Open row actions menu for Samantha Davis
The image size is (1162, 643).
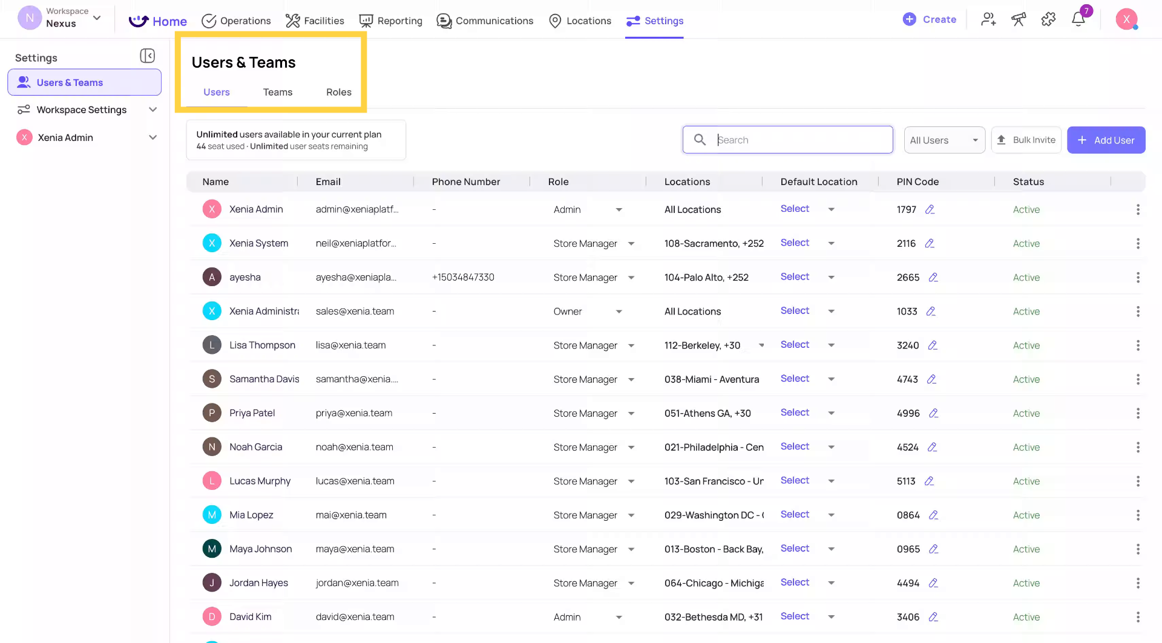point(1138,379)
